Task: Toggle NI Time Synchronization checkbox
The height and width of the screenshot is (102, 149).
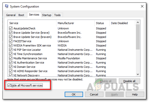Action: [11, 54]
